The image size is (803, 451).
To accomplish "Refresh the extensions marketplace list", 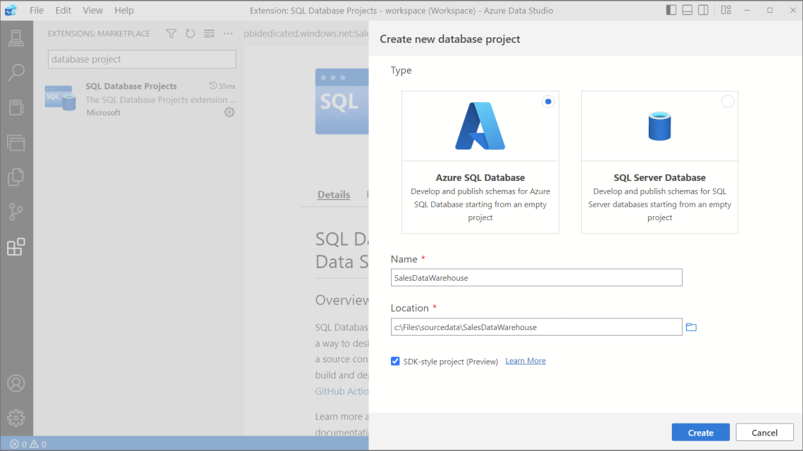I will pyautogui.click(x=190, y=33).
